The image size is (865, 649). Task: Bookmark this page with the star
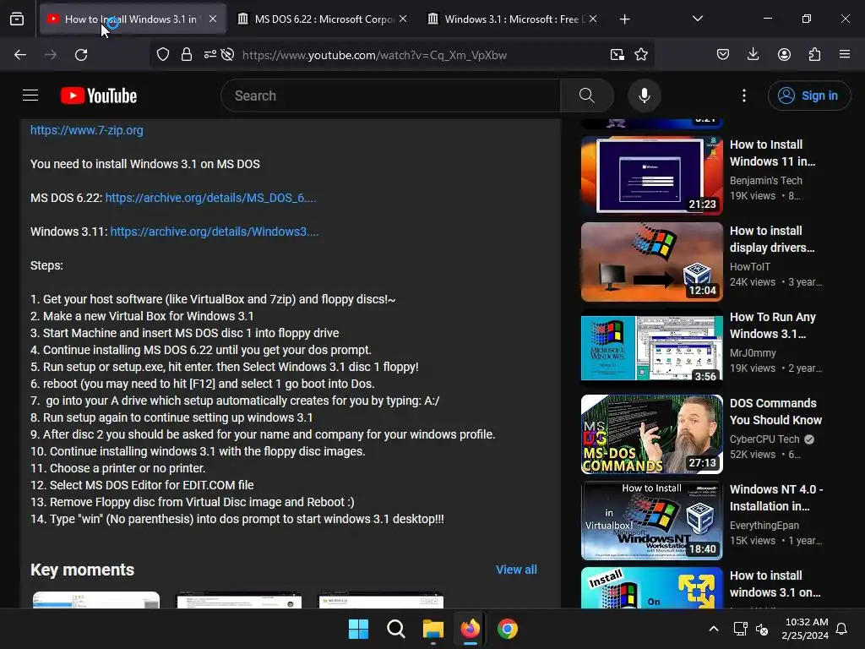click(x=641, y=55)
